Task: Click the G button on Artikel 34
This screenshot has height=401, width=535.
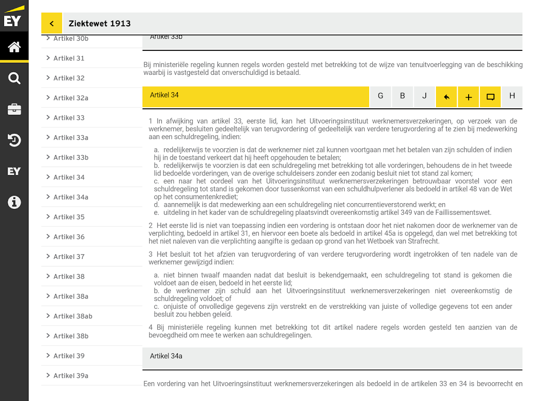Action: click(381, 97)
